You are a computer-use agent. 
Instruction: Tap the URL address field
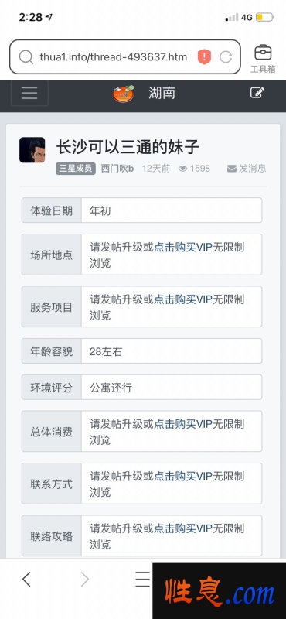point(114,57)
